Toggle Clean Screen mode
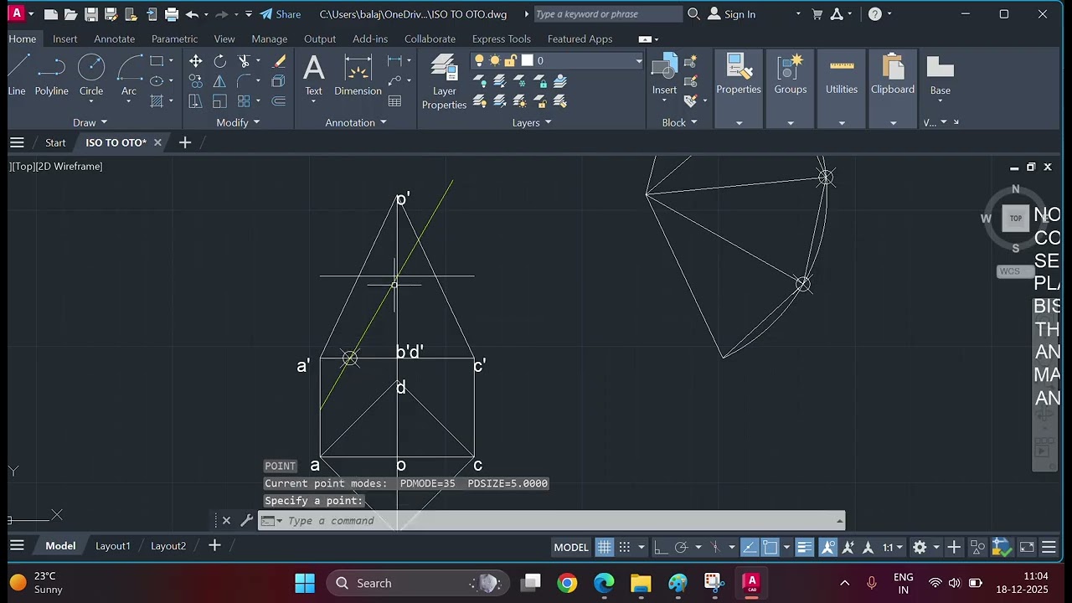 (1027, 547)
